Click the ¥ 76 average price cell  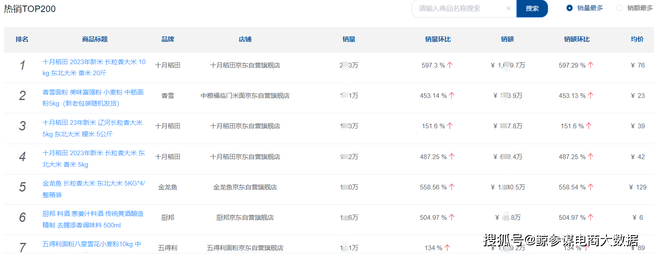638,65
